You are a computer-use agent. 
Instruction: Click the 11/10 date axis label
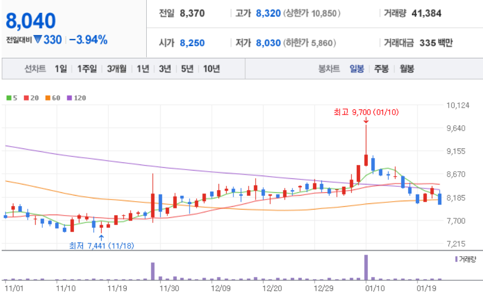tap(66, 288)
